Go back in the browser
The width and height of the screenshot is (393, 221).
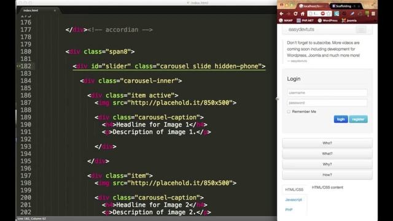pyautogui.click(x=281, y=14)
